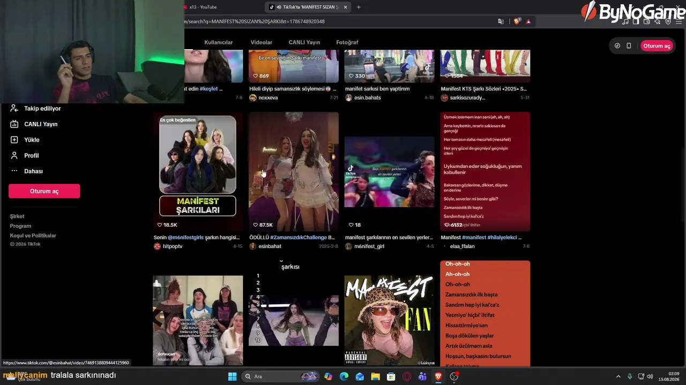Click the #hilalyelekci hashtag link

click(502, 237)
